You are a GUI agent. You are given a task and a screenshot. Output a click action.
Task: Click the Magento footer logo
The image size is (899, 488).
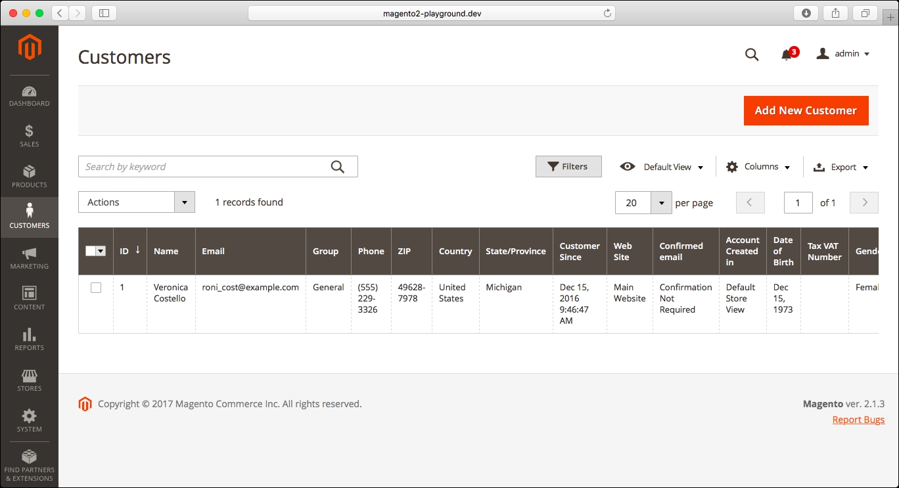[85, 404]
